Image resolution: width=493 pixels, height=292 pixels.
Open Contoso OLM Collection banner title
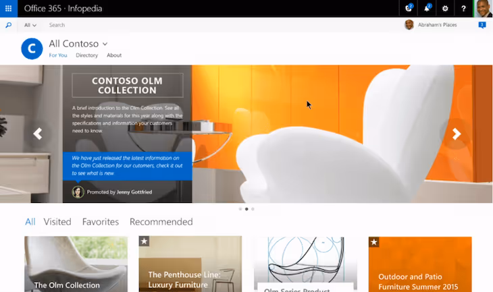point(128,86)
